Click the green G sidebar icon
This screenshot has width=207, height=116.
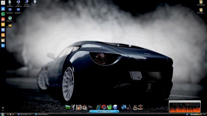3,14
